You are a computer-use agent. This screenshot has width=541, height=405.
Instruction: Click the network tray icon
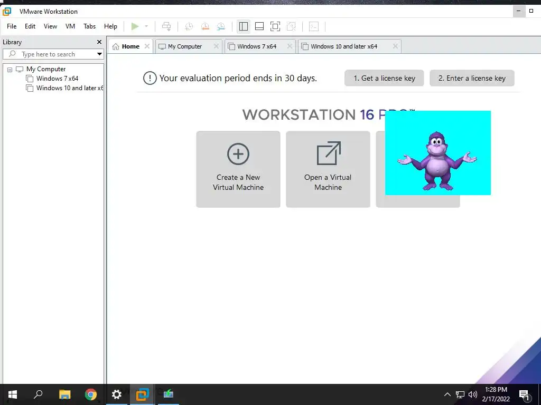pos(460,394)
